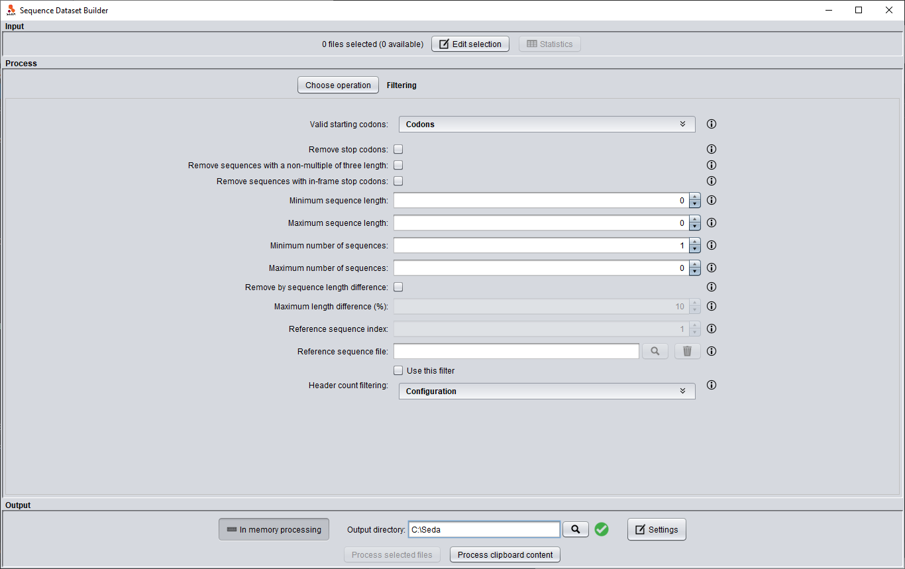Expand the header count Configuration panel
The width and height of the screenshot is (905, 569).
pyautogui.click(x=547, y=391)
